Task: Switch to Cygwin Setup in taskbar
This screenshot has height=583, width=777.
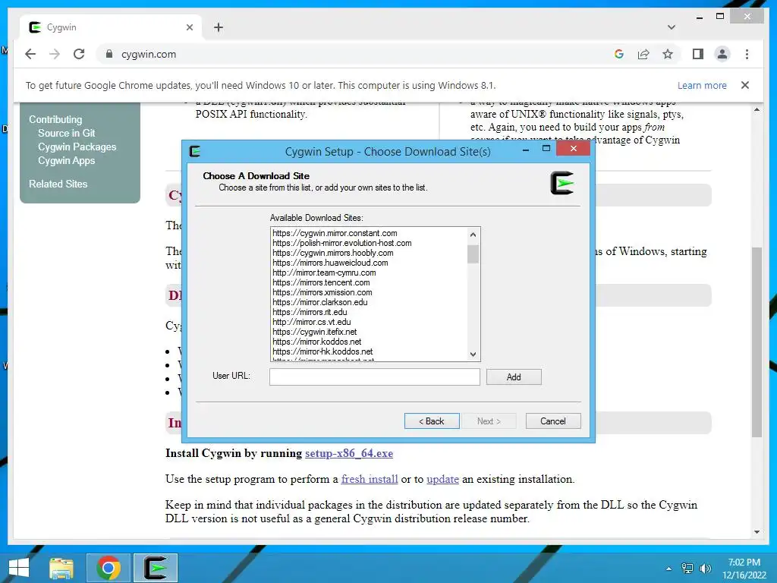Action: pyautogui.click(x=156, y=568)
